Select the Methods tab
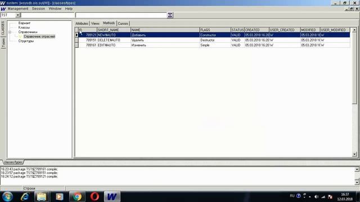360x202 pixels. point(109,23)
